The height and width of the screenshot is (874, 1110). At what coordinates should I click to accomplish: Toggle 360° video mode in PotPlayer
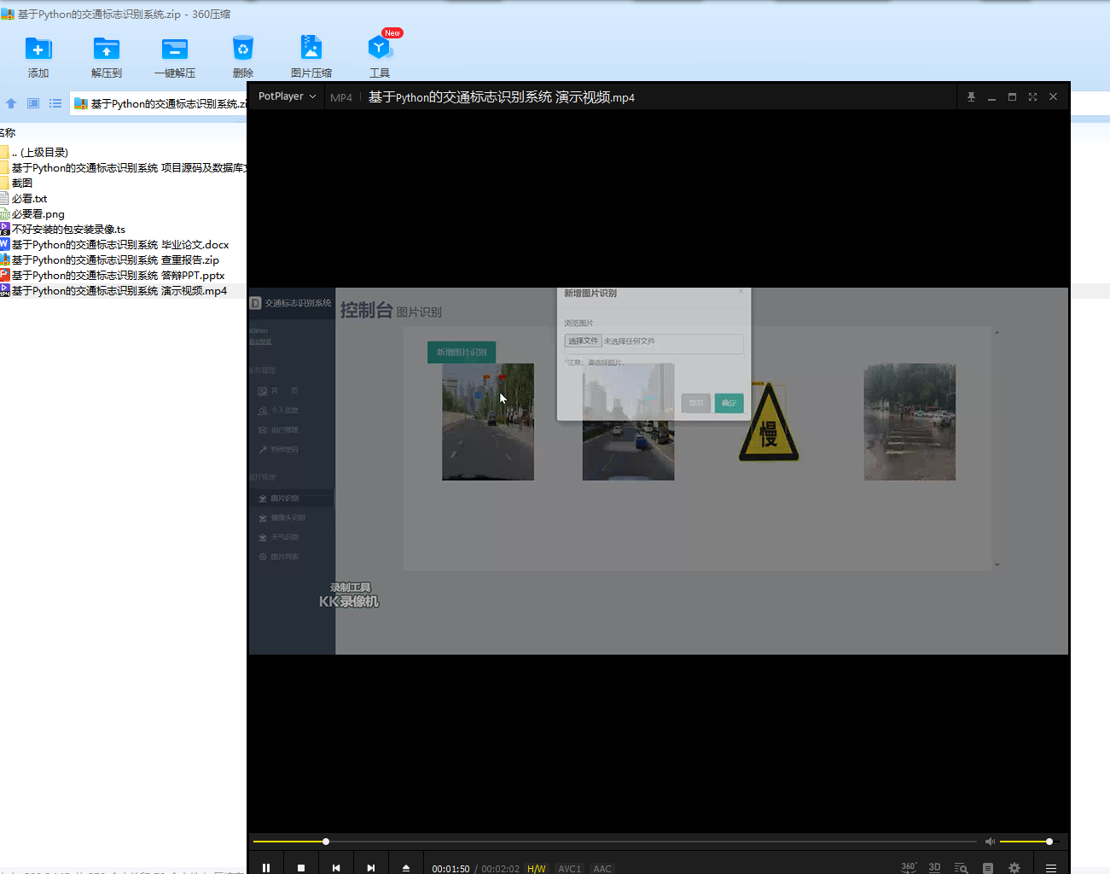pos(909,867)
